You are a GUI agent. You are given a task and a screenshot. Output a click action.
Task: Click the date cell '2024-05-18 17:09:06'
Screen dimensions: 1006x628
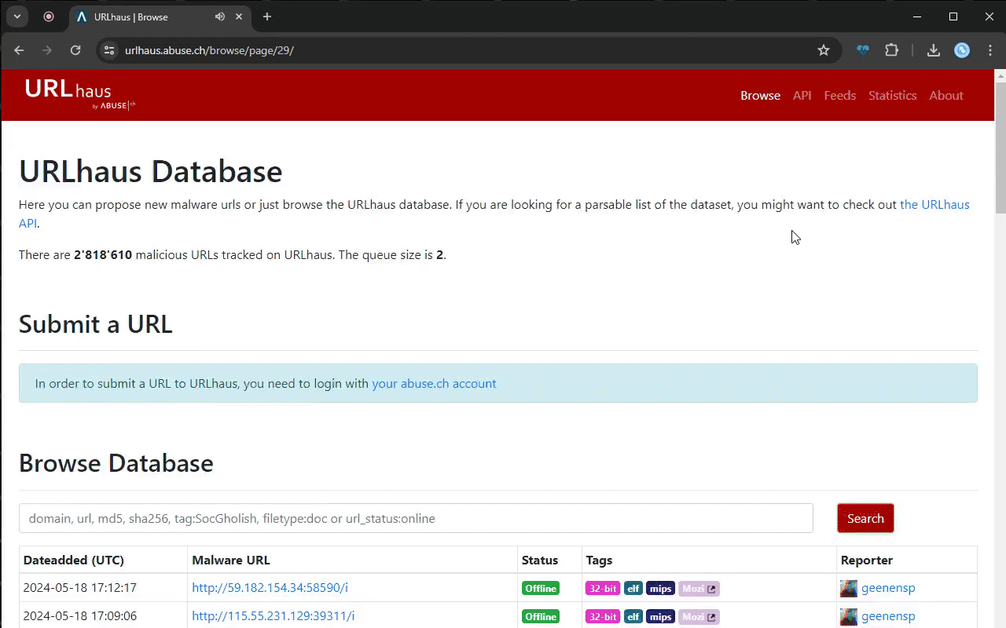(80, 615)
